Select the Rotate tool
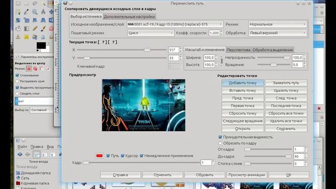 [x=18, y=20]
